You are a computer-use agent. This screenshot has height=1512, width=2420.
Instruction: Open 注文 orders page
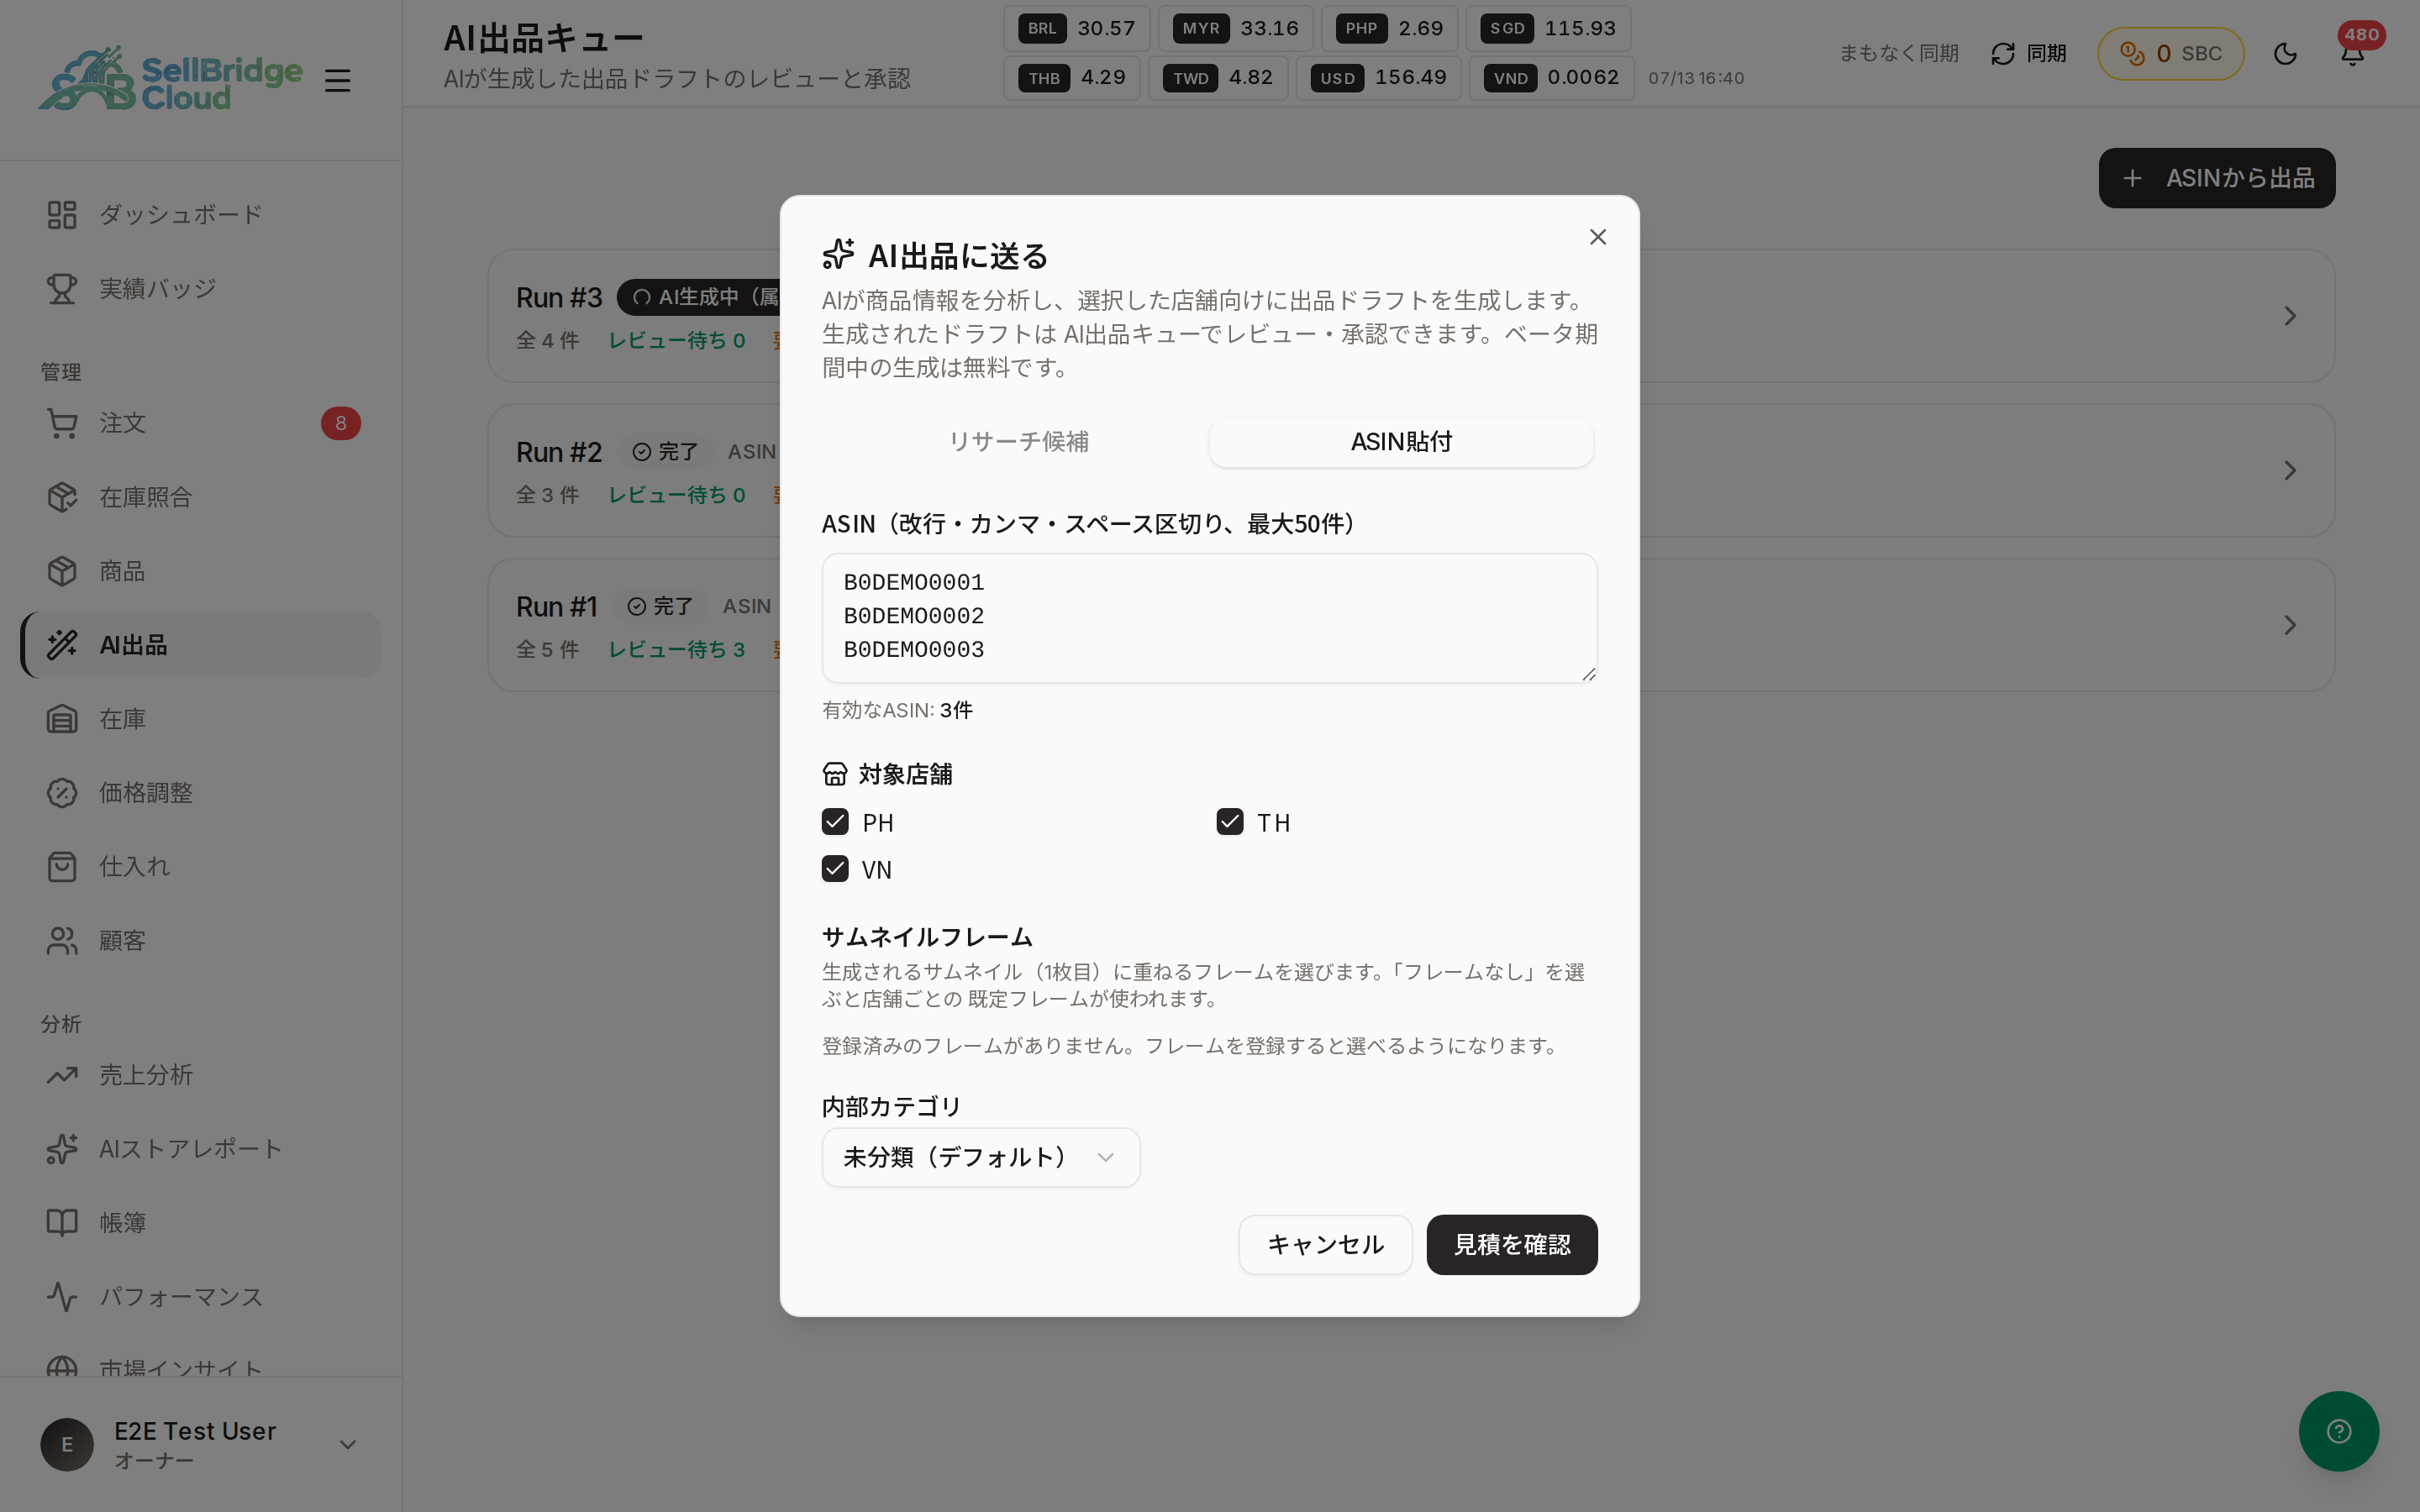[x=200, y=423]
